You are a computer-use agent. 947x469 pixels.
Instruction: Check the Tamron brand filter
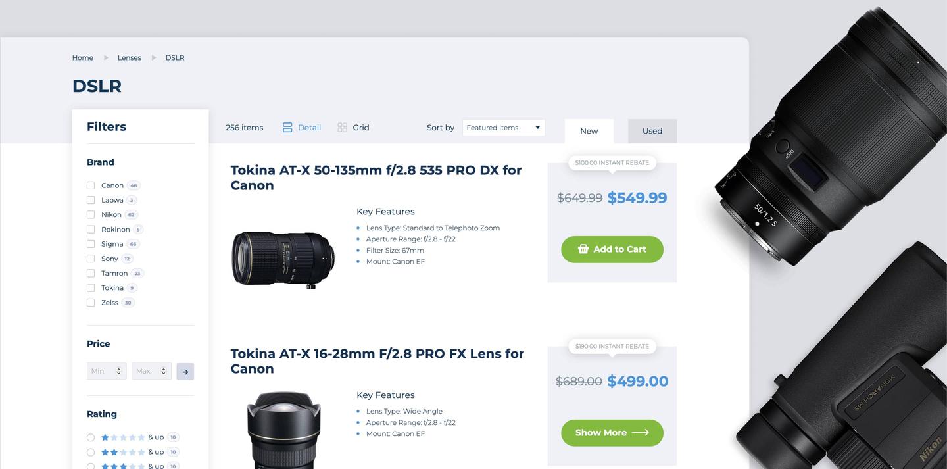click(91, 273)
